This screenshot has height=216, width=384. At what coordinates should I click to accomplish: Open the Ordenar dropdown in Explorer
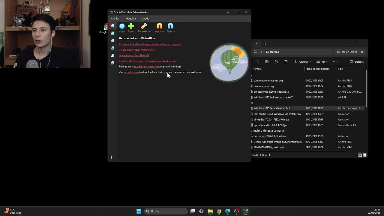(x=302, y=62)
